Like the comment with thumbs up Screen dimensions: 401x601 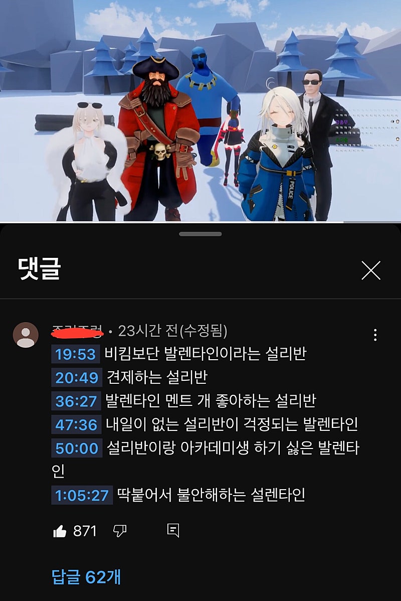click(60, 531)
